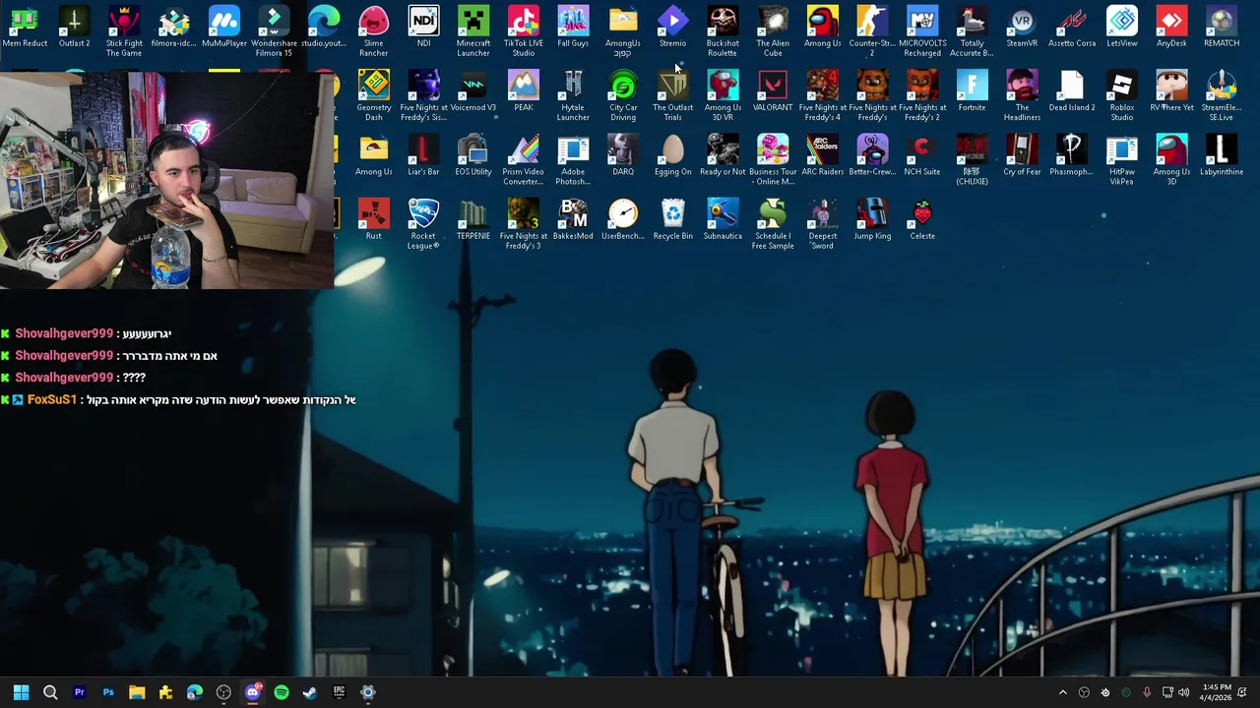
Task: Launch Cry of Fear
Action: (x=1022, y=155)
